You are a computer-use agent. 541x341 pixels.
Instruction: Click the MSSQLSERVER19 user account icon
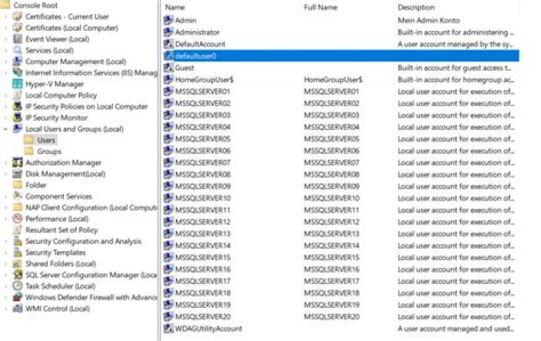tap(168, 304)
